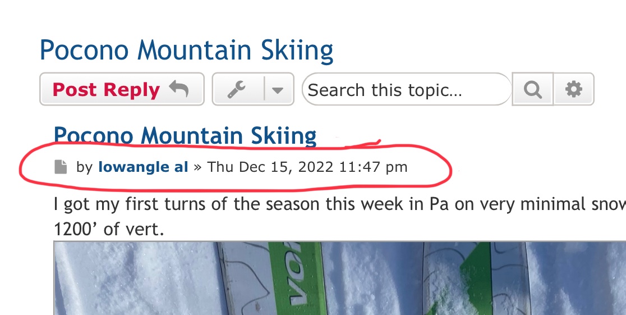Focus the 'Search this topic…' field
Viewport: 626px width, 315px height.
coord(407,89)
